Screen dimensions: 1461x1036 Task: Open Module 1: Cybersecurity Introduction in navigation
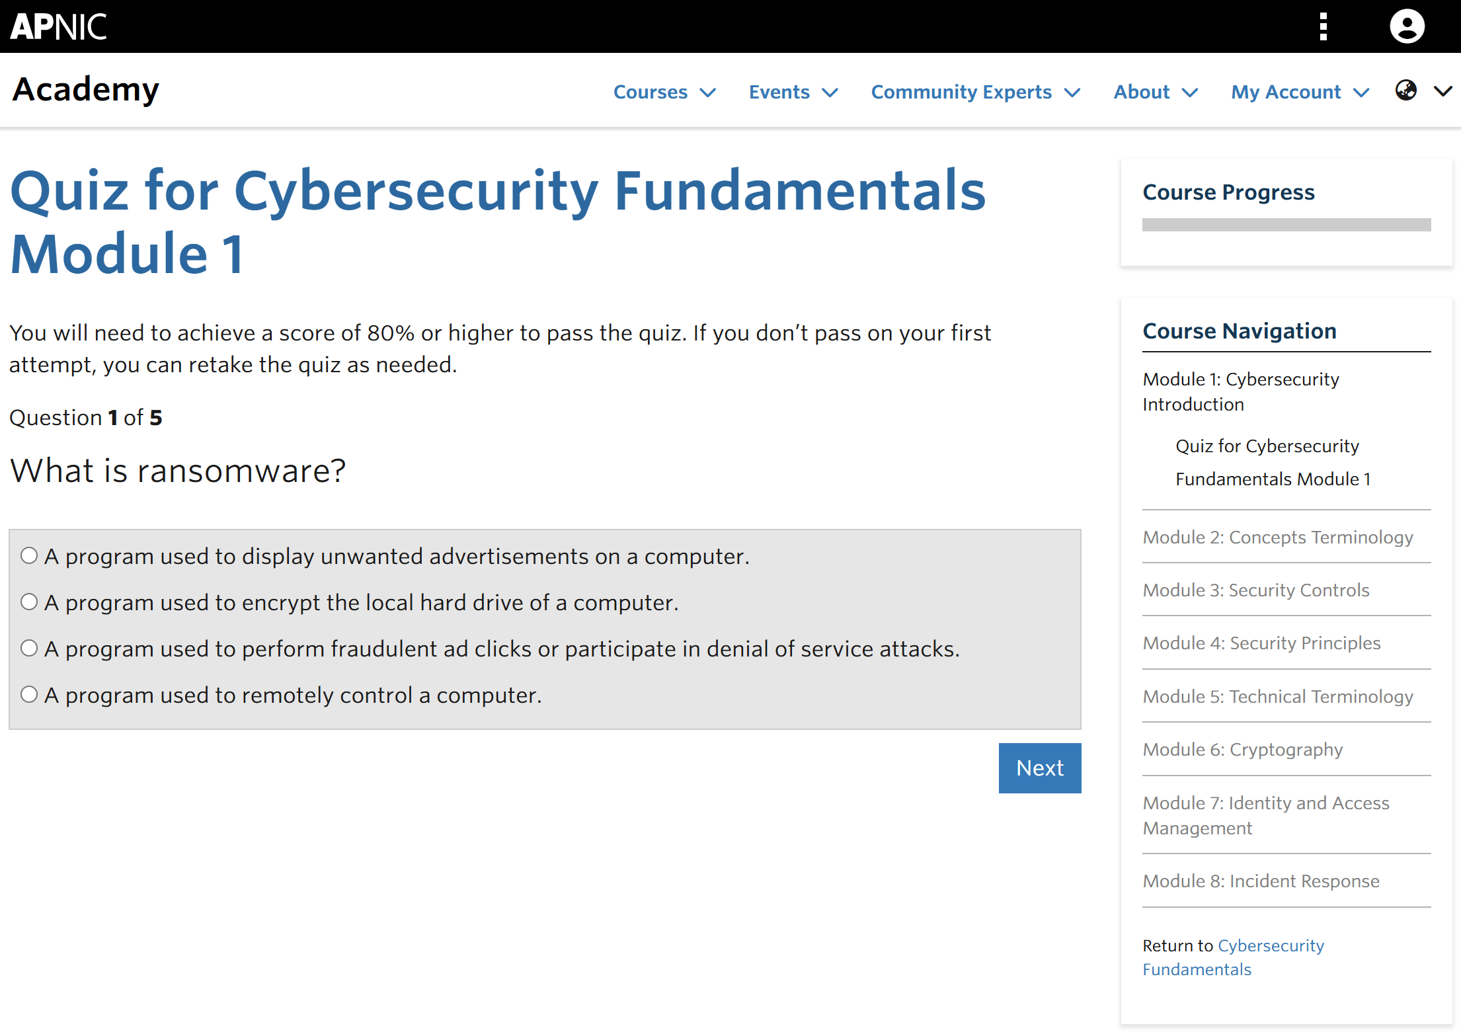tap(1240, 391)
